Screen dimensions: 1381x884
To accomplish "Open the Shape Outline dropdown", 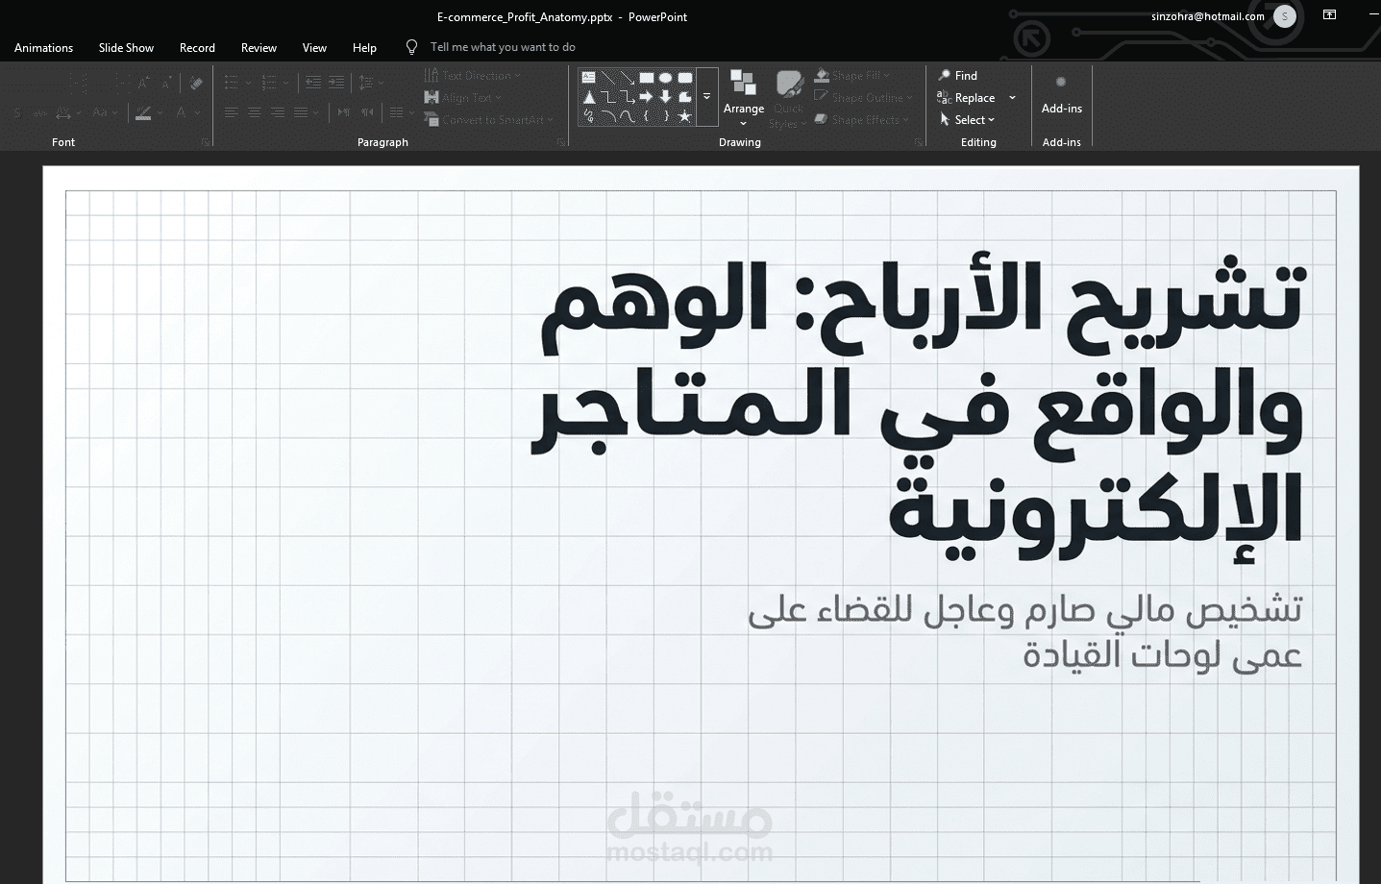I will coord(863,97).
